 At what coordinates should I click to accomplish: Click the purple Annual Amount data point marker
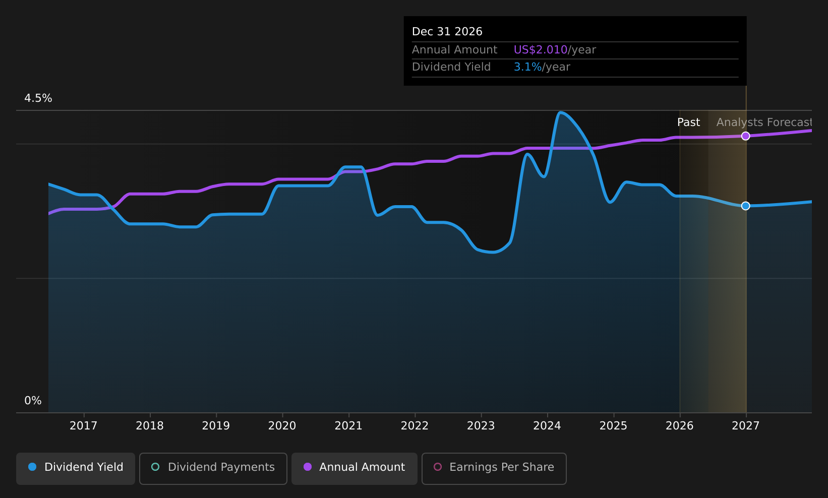(746, 136)
